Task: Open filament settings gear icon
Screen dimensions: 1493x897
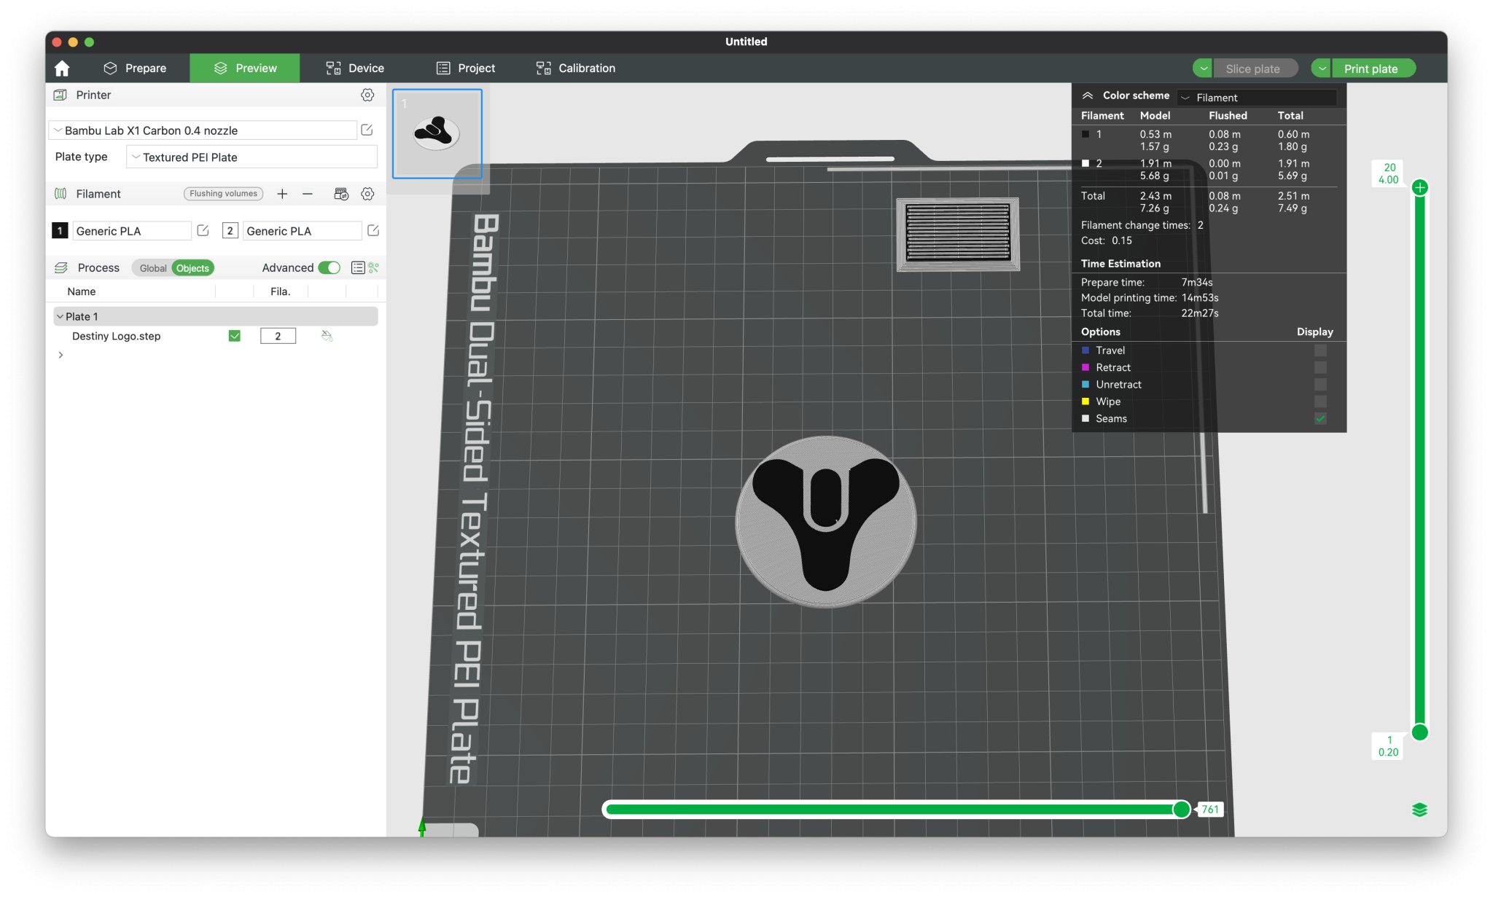Action: tap(367, 194)
